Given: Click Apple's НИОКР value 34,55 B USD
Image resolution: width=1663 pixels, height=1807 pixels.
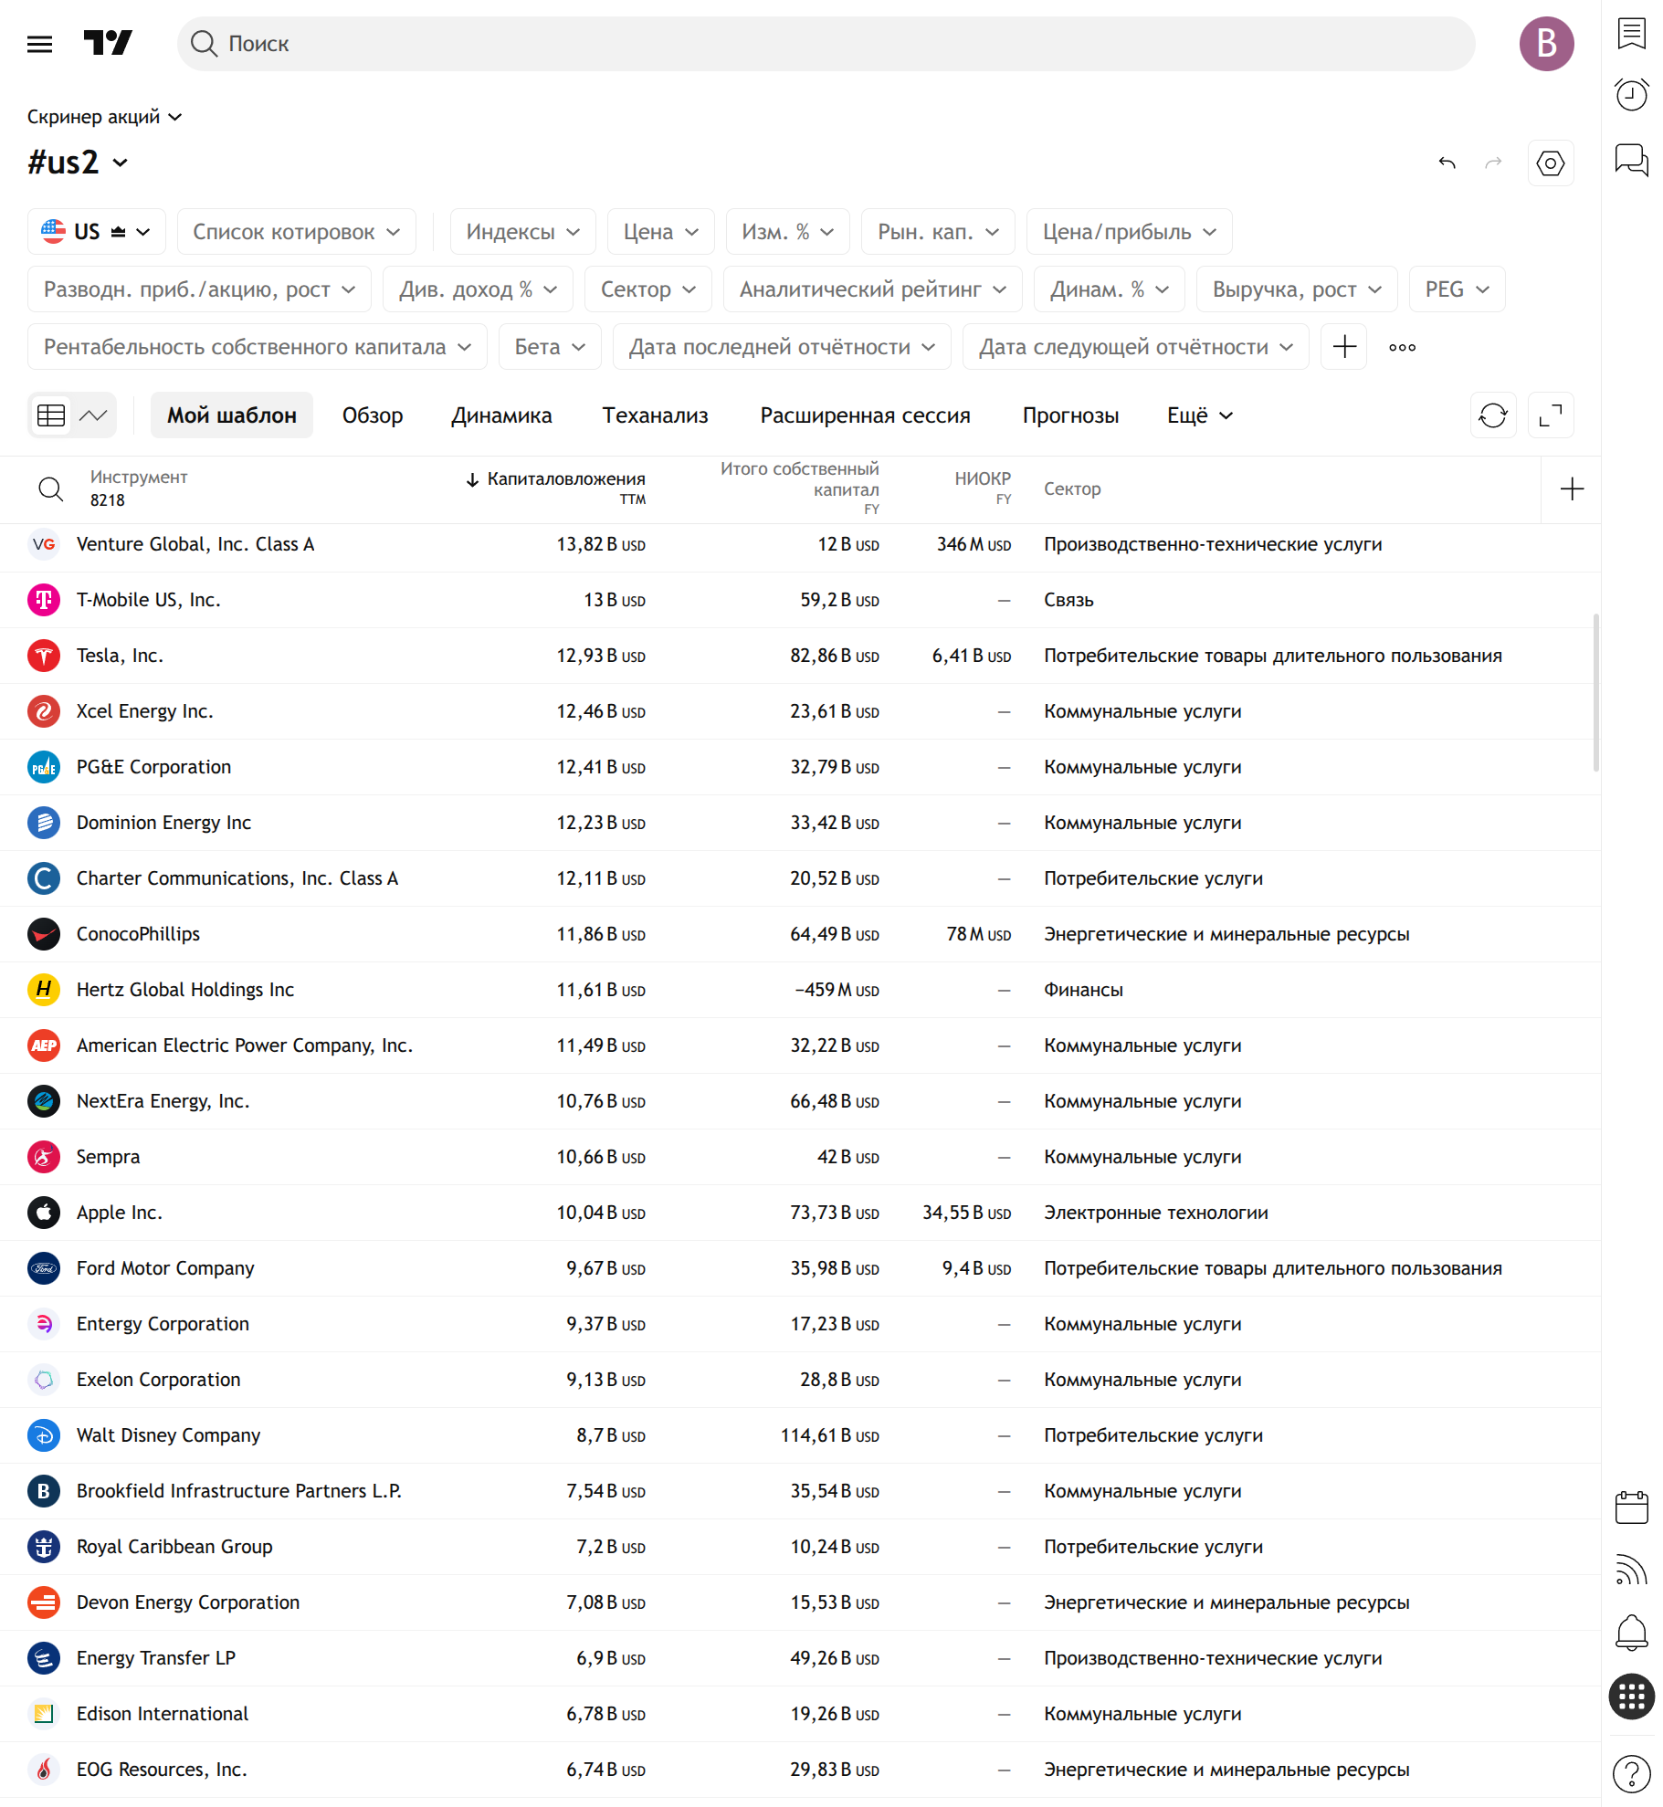Looking at the screenshot, I should pyautogui.click(x=966, y=1213).
